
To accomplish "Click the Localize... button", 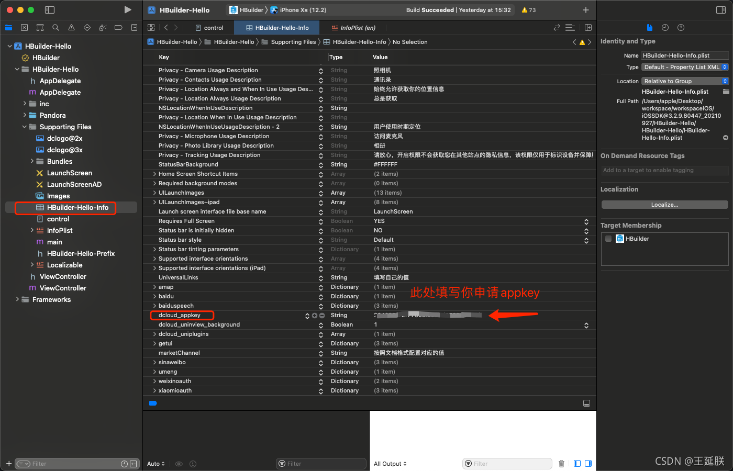I will [665, 205].
